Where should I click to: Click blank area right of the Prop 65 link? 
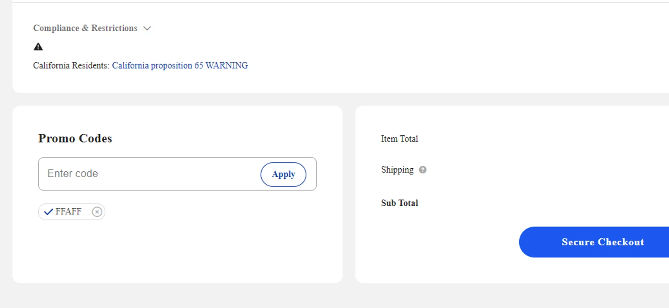(446, 65)
